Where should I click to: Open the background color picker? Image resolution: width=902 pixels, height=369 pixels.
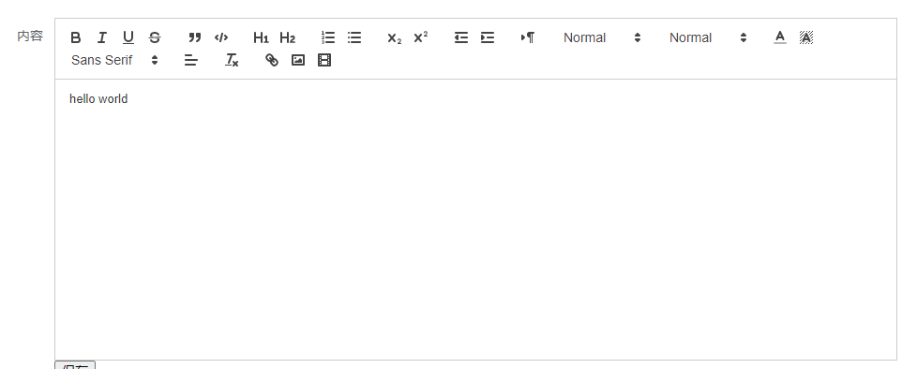[x=806, y=38]
